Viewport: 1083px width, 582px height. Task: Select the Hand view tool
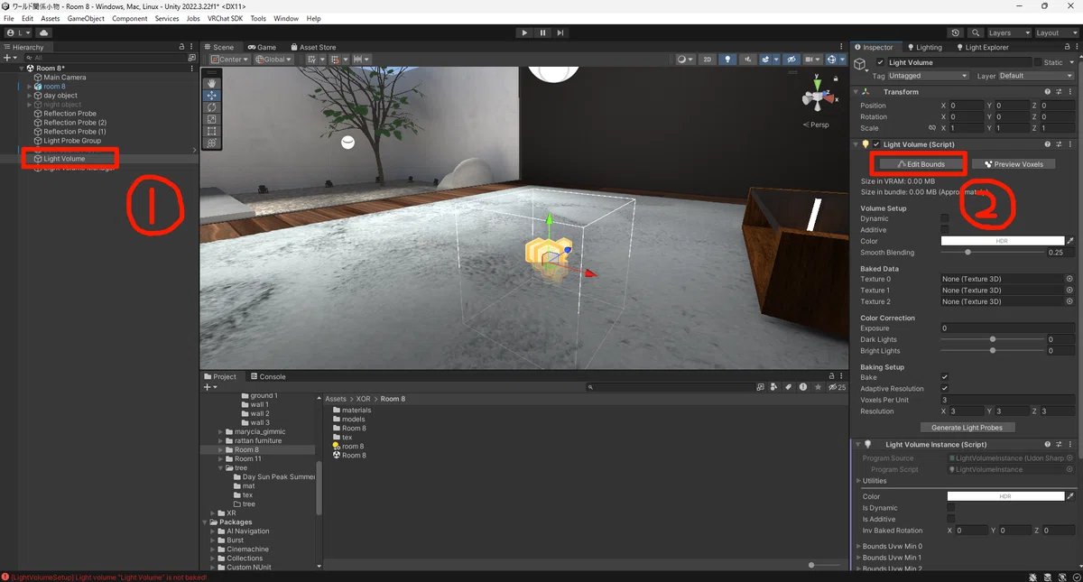[212, 83]
